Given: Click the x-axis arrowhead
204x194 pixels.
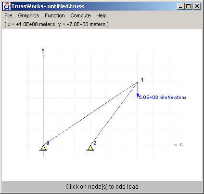Looking at the screenshot, I should click(176, 145).
